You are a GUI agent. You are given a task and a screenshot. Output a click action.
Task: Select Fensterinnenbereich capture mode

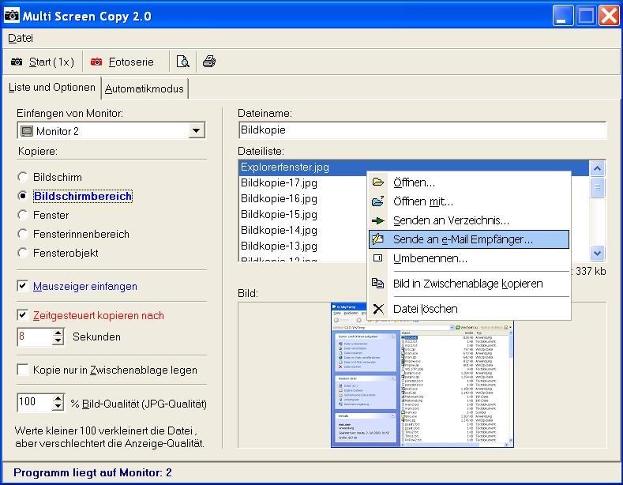pos(23,234)
